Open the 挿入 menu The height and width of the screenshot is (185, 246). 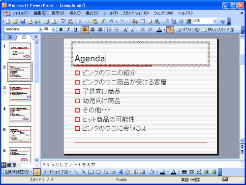click(75, 13)
